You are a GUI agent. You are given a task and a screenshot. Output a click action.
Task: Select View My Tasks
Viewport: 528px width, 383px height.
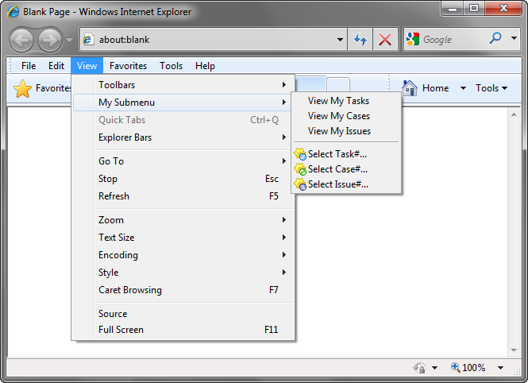pyautogui.click(x=346, y=101)
